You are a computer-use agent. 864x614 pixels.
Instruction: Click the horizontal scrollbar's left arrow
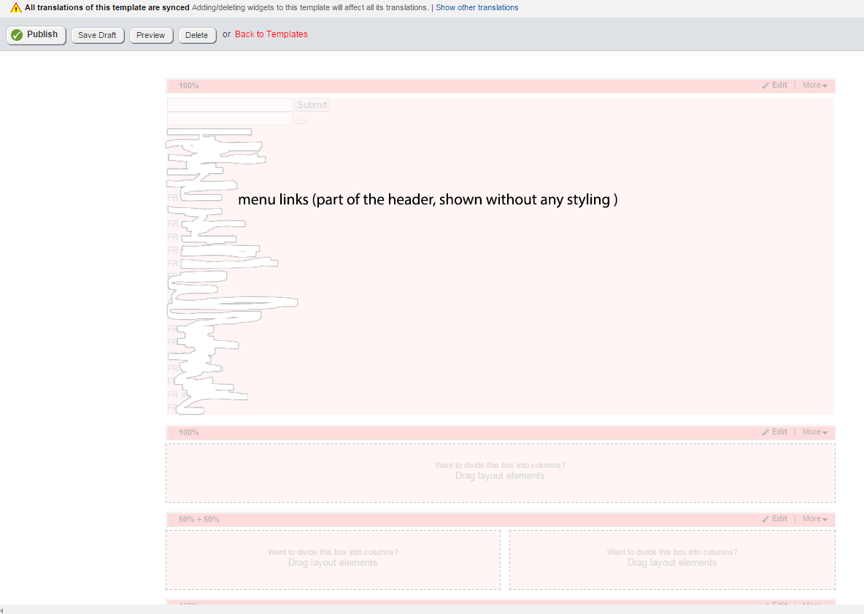pos(2,610)
